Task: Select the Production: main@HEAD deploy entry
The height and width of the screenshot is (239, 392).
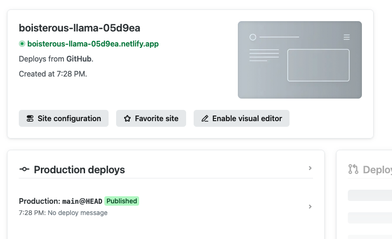Action: (60, 201)
